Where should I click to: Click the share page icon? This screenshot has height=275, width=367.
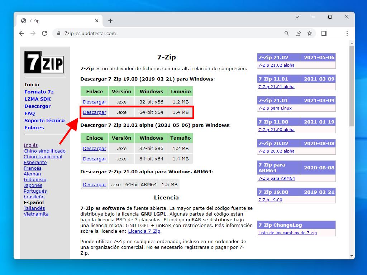click(x=298, y=33)
